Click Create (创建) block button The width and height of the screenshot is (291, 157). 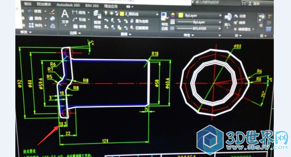click(240, 16)
